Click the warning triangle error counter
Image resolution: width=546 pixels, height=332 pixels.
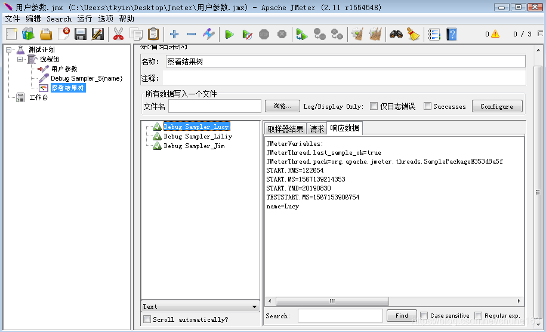(x=495, y=34)
